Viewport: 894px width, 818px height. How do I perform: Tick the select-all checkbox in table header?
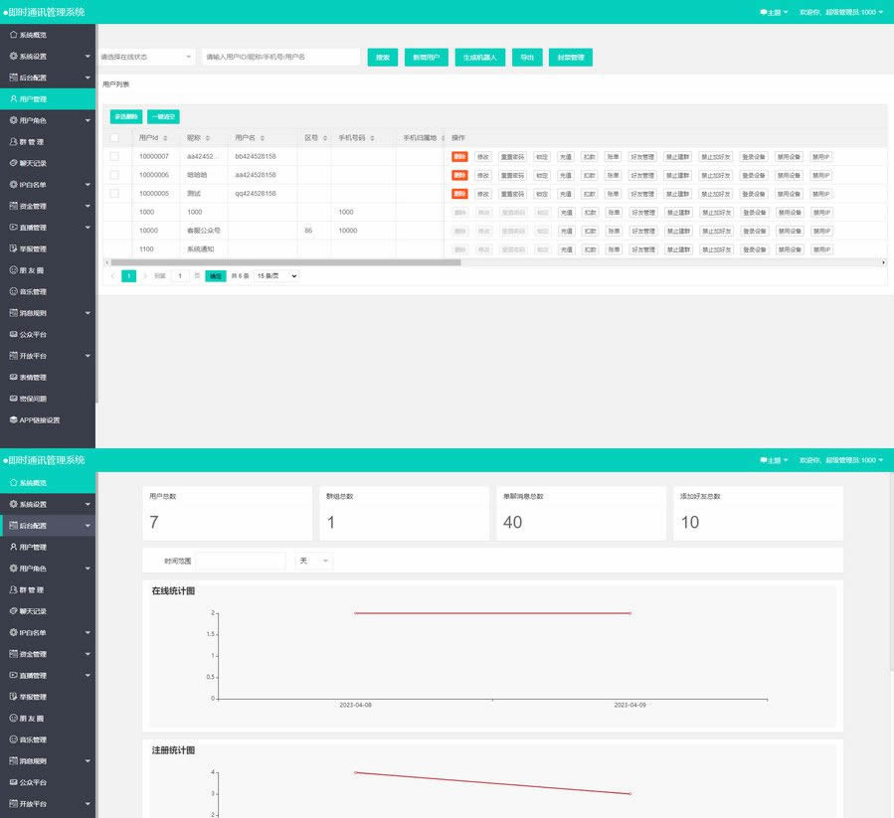pos(114,138)
